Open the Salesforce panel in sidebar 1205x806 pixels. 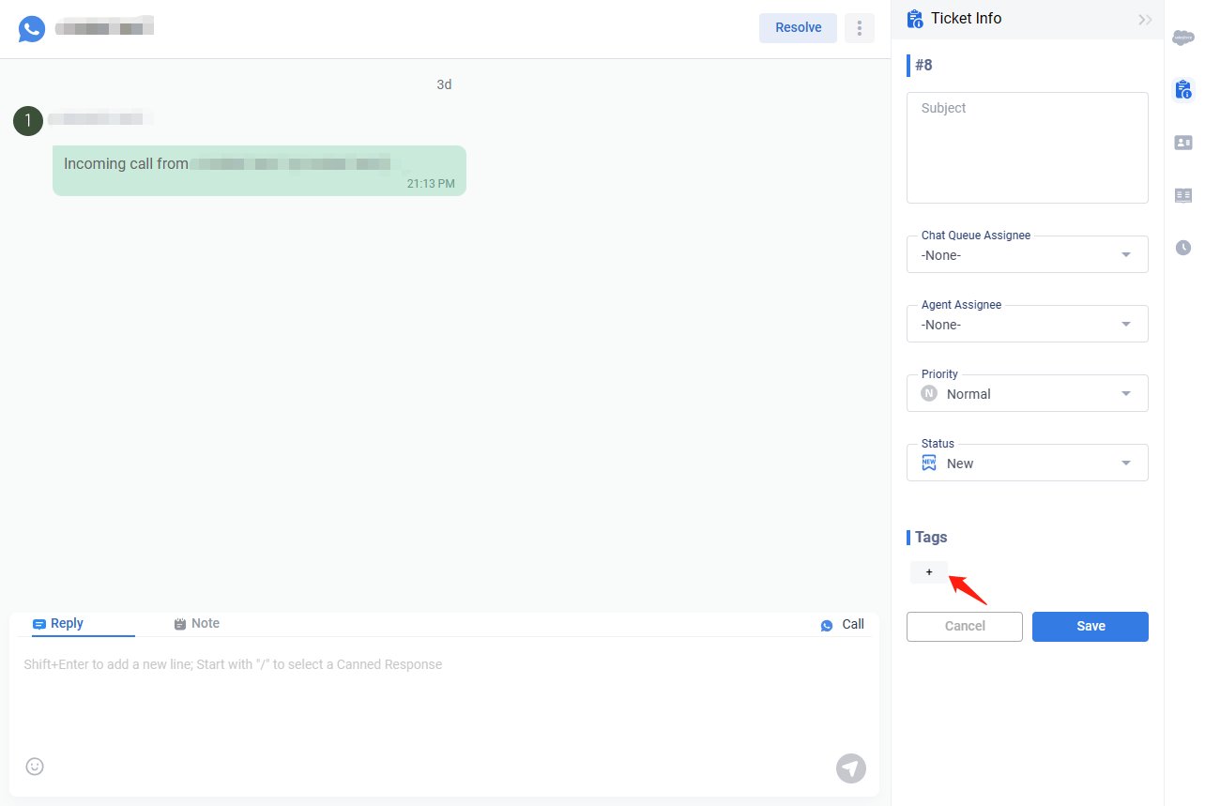1183,38
